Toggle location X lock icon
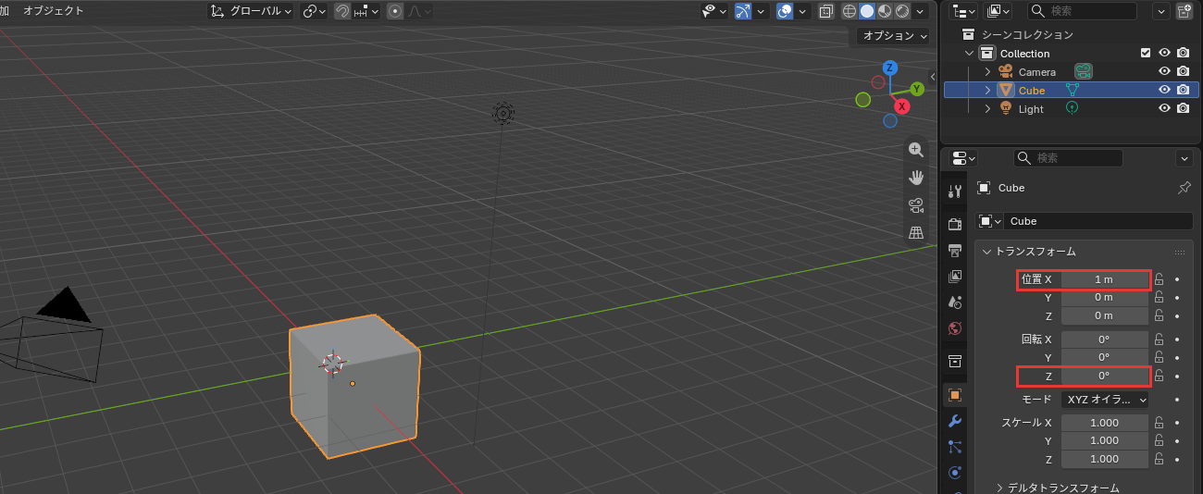The height and width of the screenshot is (494, 1203). click(x=1159, y=279)
